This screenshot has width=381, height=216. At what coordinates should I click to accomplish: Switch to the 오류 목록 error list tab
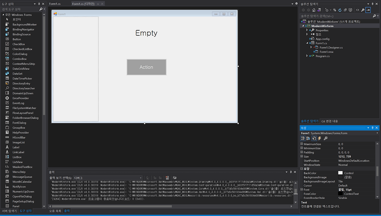click(x=56, y=211)
